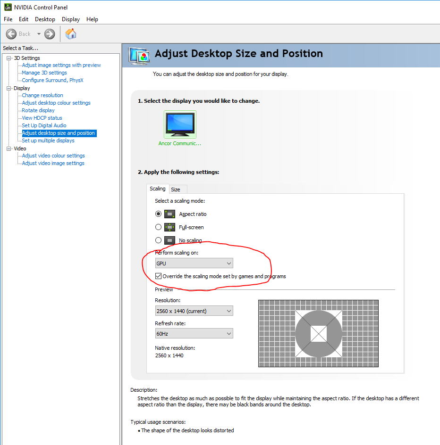
Task: Open Adjust video image settings
Action: tap(53, 163)
